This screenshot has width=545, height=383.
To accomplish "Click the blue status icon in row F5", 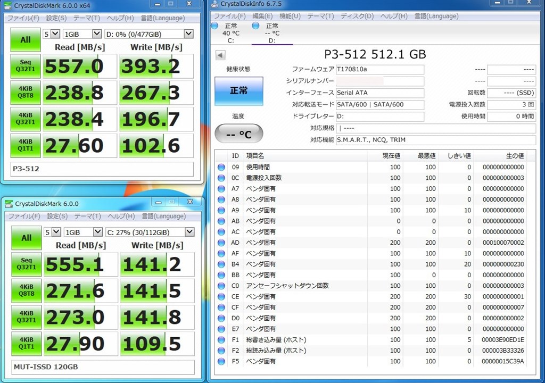I will tap(221, 361).
